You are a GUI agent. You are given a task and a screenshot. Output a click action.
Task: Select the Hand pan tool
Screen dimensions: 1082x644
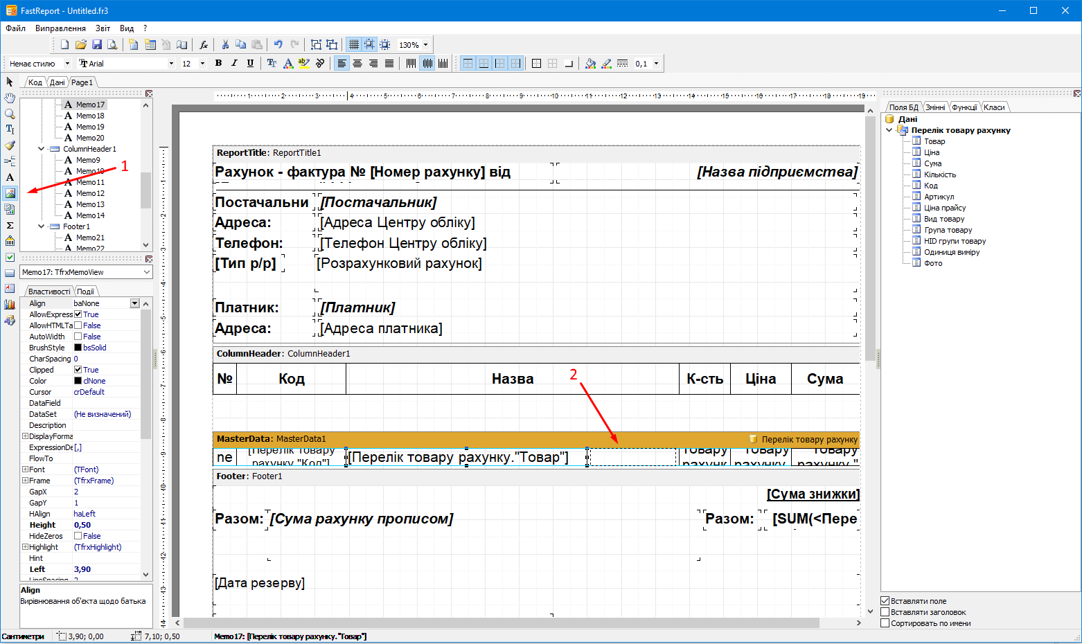coord(10,98)
